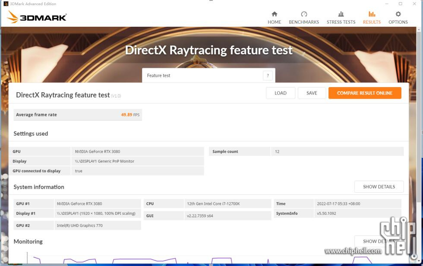The width and height of the screenshot is (423, 266).
Task: Click the SystemInfo version v5.50.1092
Action: (x=326, y=213)
